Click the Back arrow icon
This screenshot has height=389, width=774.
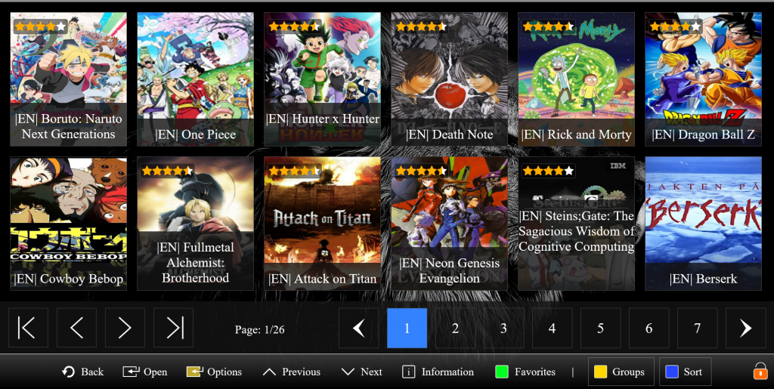tap(68, 372)
